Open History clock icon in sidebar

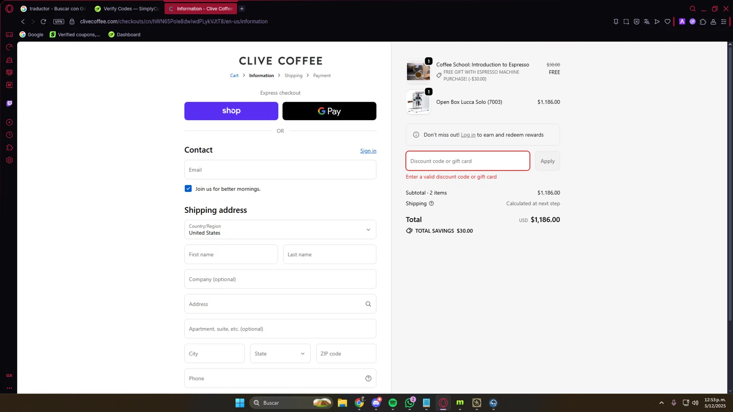9,135
